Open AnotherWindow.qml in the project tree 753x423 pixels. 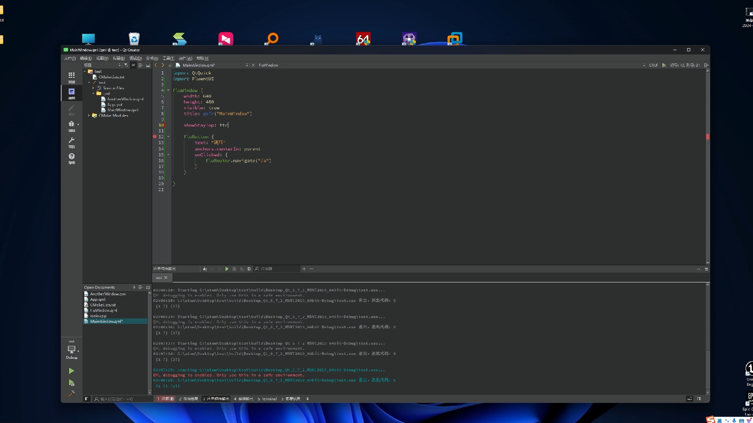pyautogui.click(x=125, y=99)
